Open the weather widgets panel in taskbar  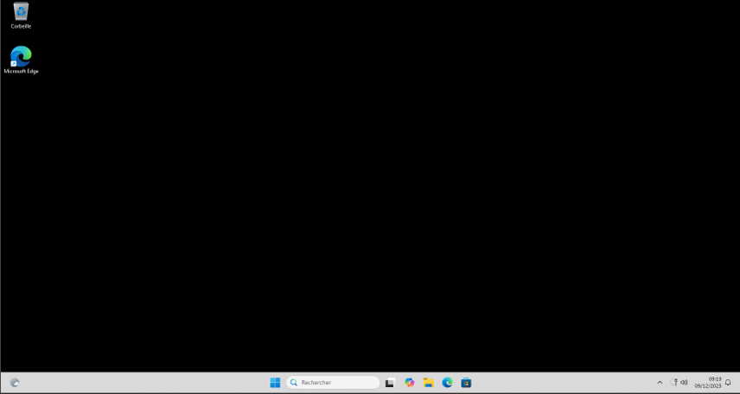pyautogui.click(x=15, y=383)
